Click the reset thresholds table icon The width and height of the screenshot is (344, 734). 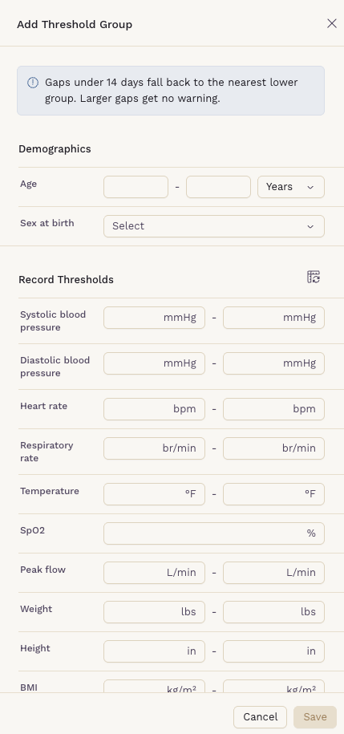tap(314, 277)
